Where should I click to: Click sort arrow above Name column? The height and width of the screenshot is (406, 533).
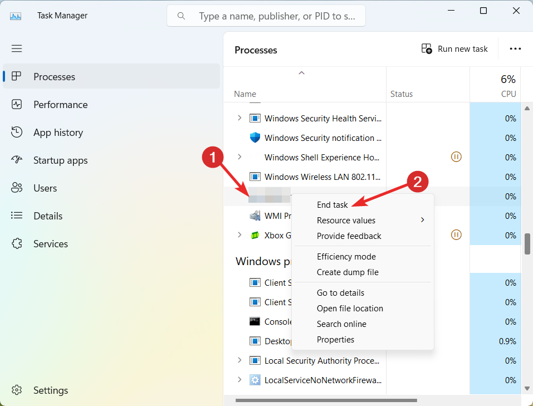pyautogui.click(x=301, y=73)
